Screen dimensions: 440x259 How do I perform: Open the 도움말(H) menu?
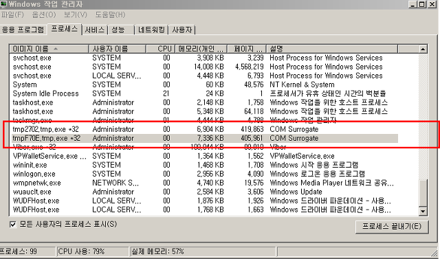click(110, 14)
